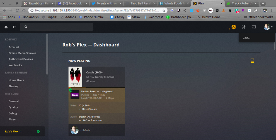276x140 pixels.
Task: Toggle the Now Playing list view icon
Action: (252, 61)
